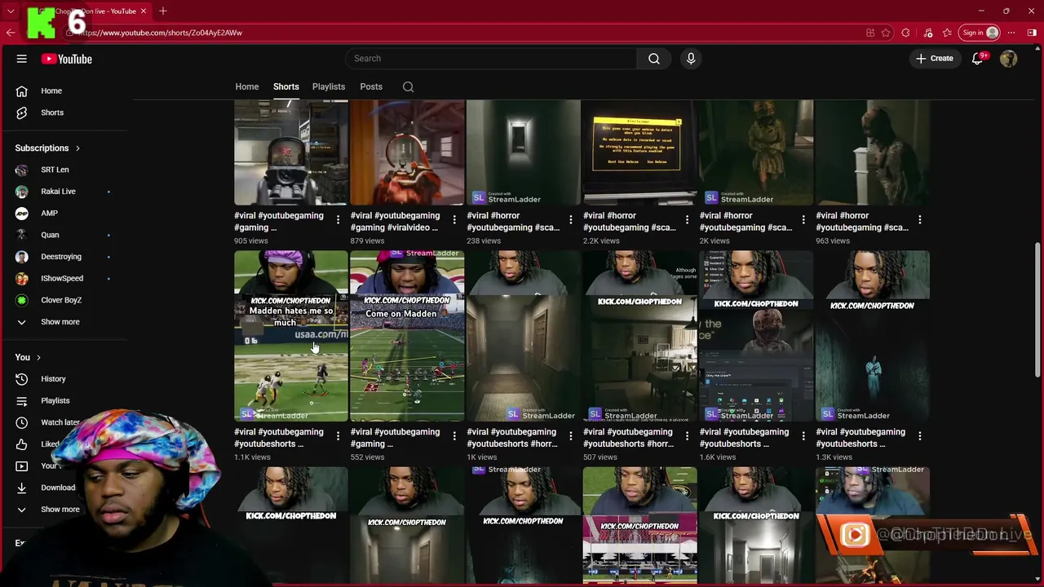
Task: Bookmark page with the star icon
Action: click(886, 33)
